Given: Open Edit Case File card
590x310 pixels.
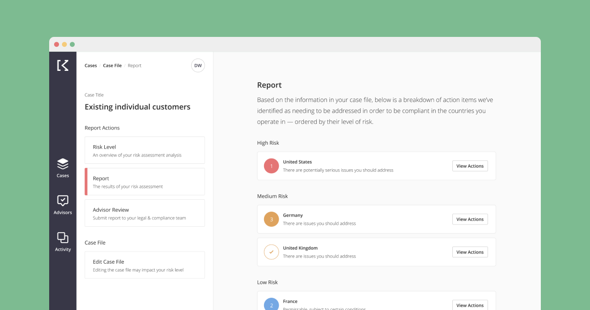Looking at the screenshot, I should [x=145, y=265].
